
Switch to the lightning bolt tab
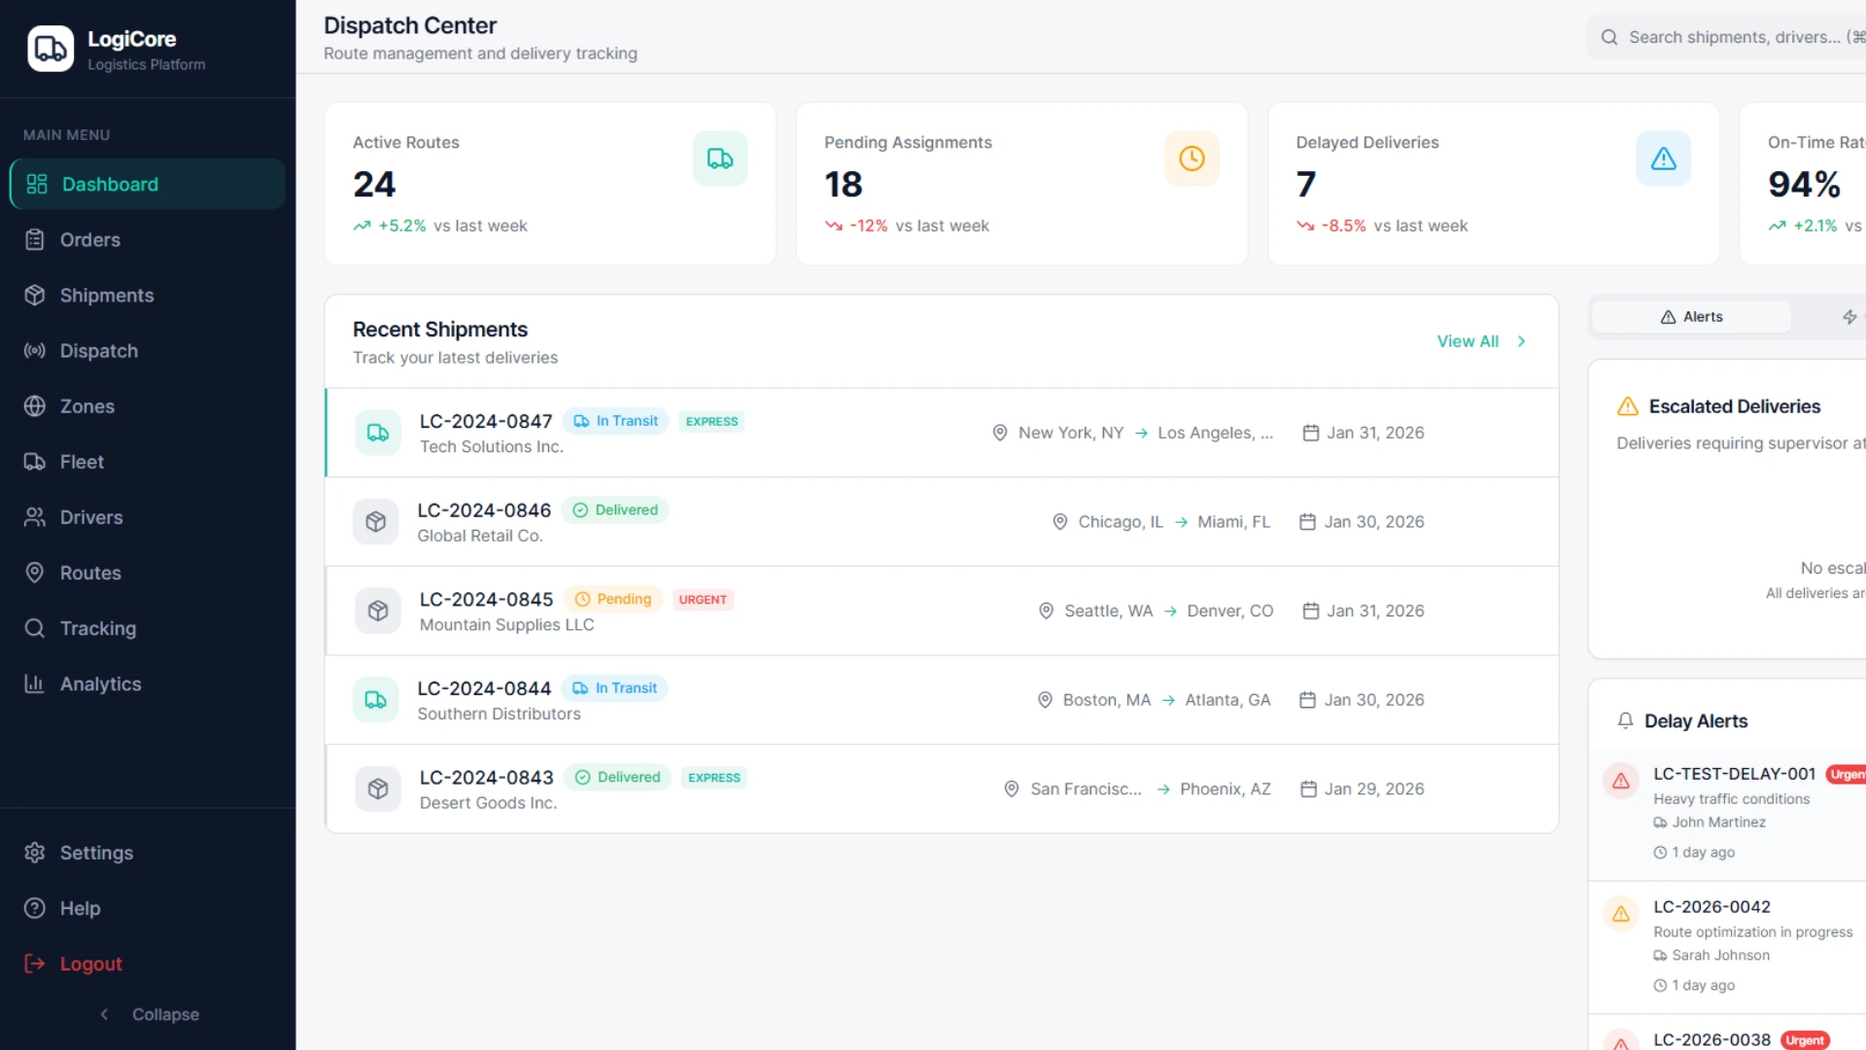click(x=1849, y=317)
